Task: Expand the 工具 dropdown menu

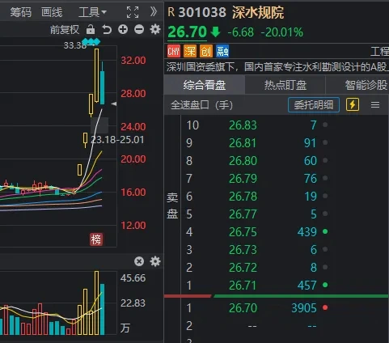Action: pos(92,12)
